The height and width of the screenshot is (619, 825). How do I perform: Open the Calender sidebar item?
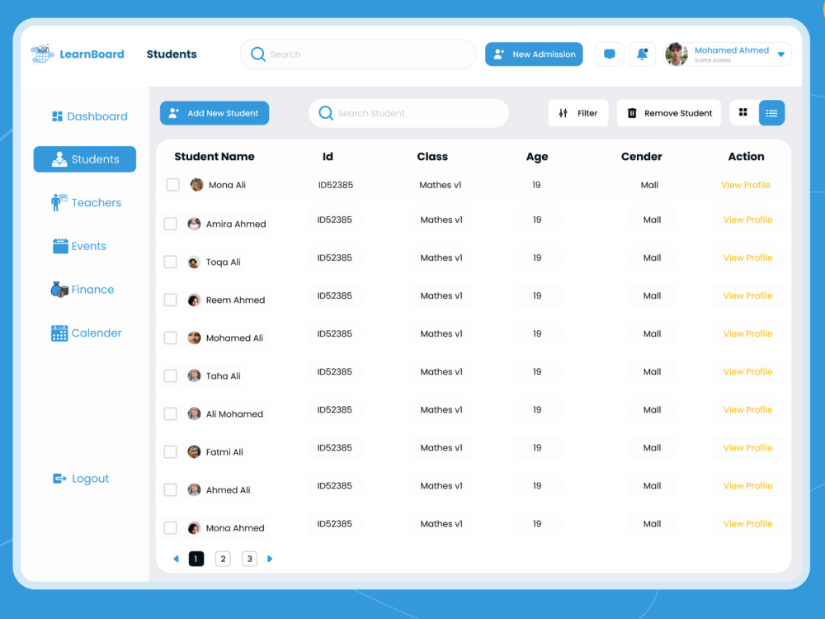pos(87,333)
